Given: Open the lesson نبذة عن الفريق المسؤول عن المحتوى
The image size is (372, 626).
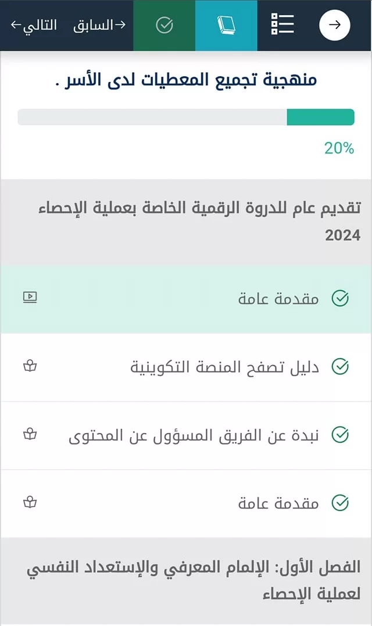Looking at the screenshot, I should pyautogui.click(x=194, y=435).
